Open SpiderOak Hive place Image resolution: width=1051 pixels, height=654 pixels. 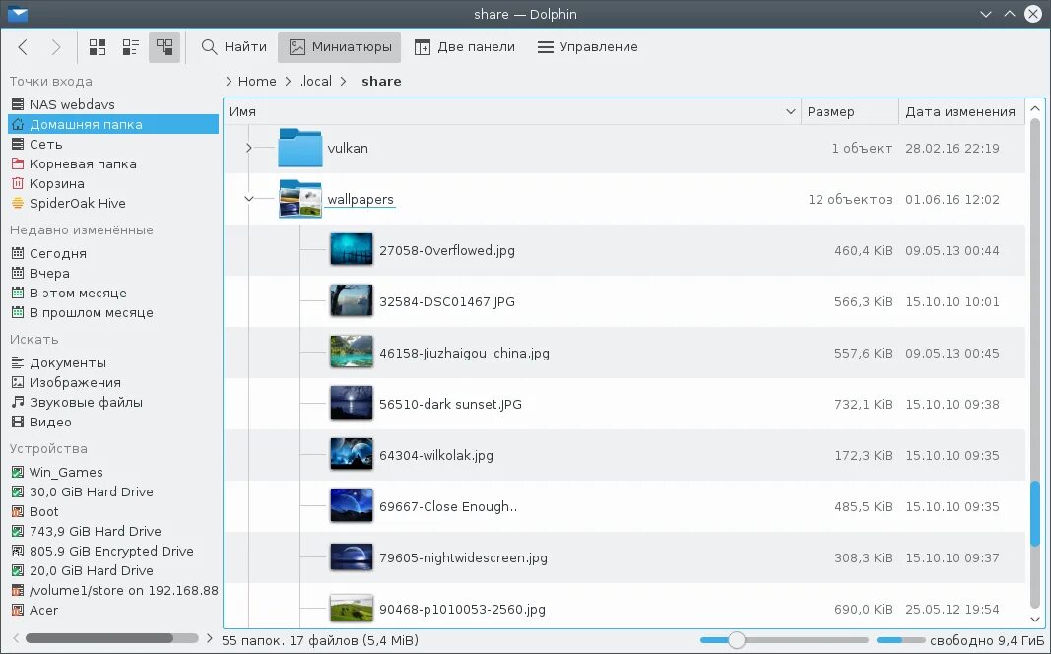[x=113, y=203]
